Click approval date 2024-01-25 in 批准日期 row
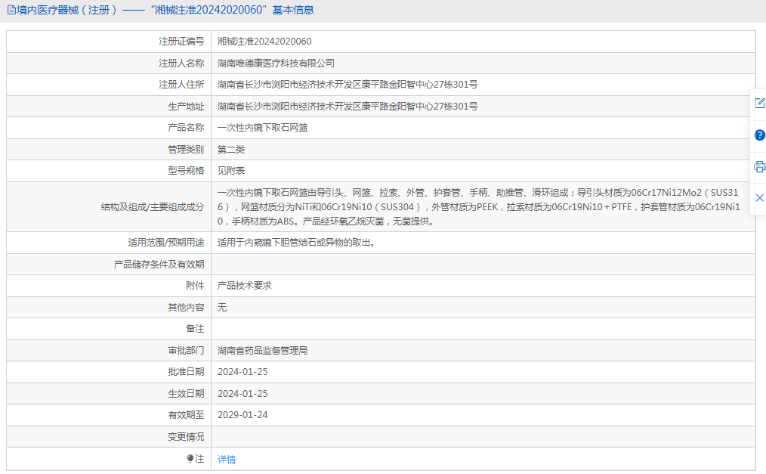766x474 pixels. pos(242,372)
